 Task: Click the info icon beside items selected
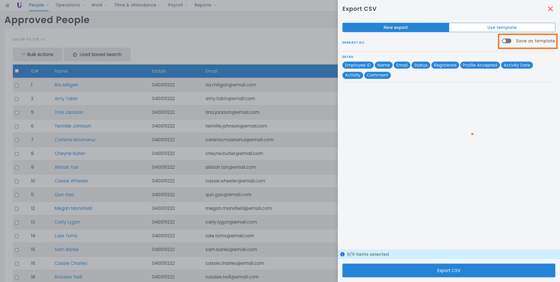342,254
